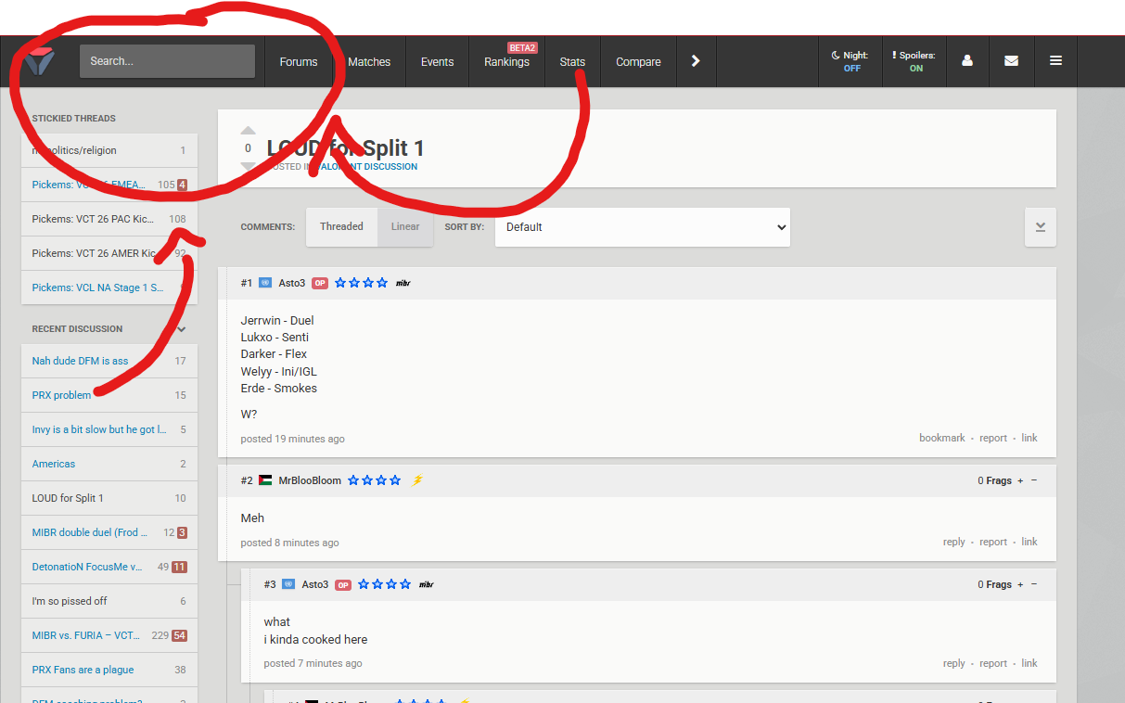The image size is (1125, 703).
Task: Open 'Pickems: VCL NA Stage 1' sticky thread
Action: [109, 288]
